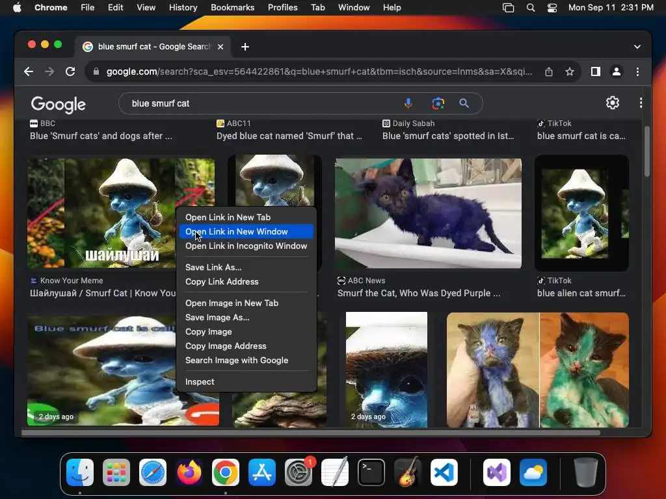This screenshot has width=666, height=499.
Task: Choose Copy Image from the context menu
Action: tap(246, 332)
